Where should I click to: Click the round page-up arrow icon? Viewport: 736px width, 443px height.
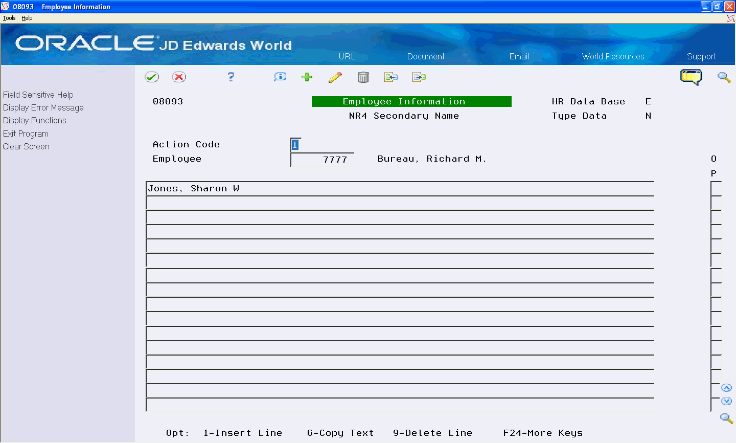click(x=727, y=387)
